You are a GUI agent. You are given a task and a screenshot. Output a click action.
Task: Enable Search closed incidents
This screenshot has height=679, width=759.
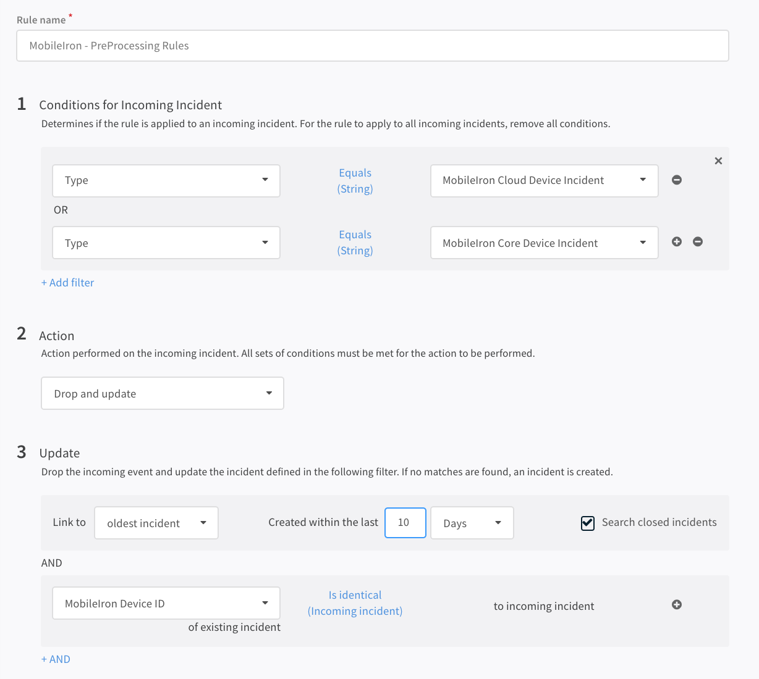tap(587, 523)
